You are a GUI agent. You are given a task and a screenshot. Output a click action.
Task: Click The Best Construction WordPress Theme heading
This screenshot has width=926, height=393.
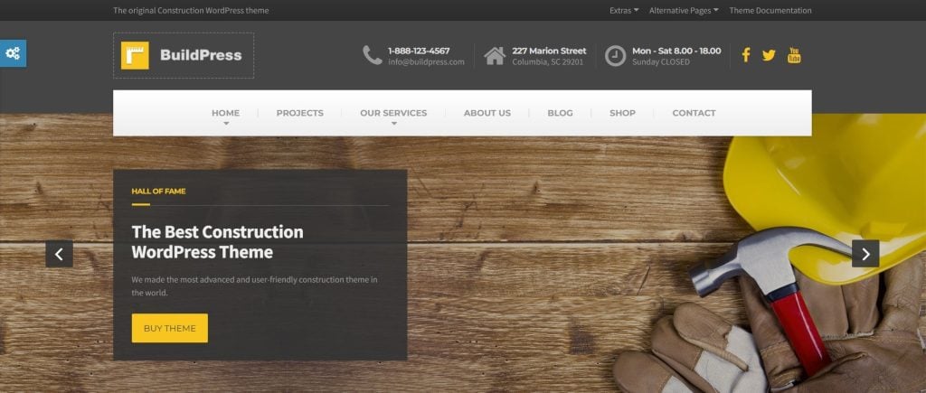(x=217, y=242)
